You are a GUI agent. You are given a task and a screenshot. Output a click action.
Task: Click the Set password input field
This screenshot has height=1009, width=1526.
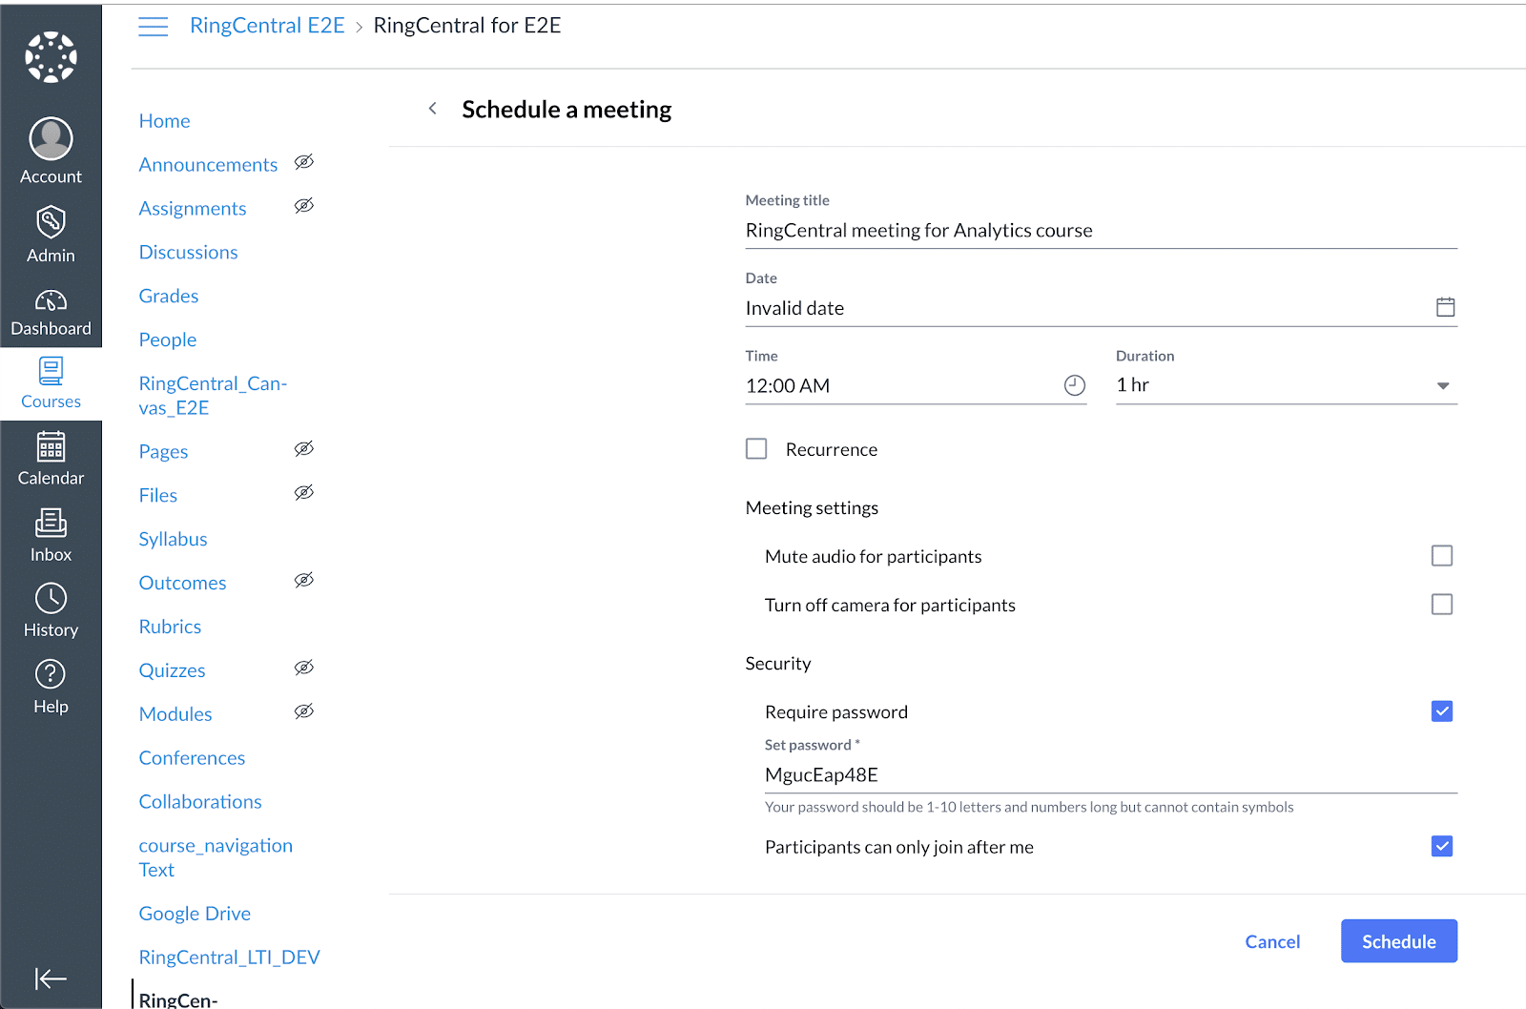1109,775
